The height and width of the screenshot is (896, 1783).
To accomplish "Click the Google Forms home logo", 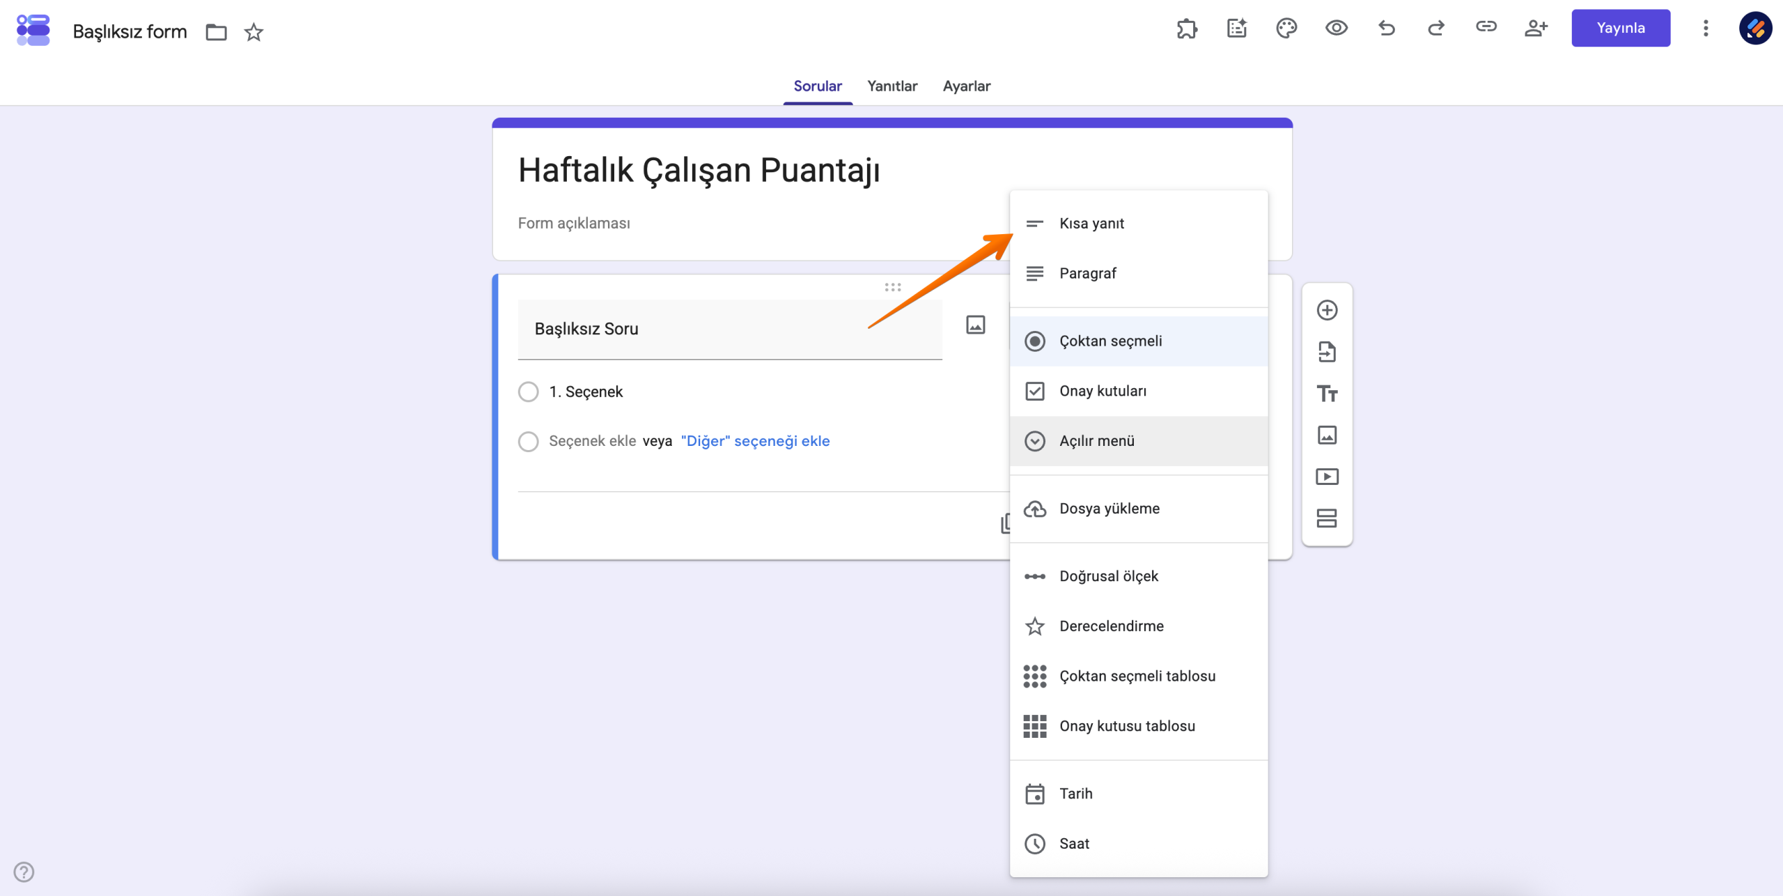I will click(x=33, y=30).
